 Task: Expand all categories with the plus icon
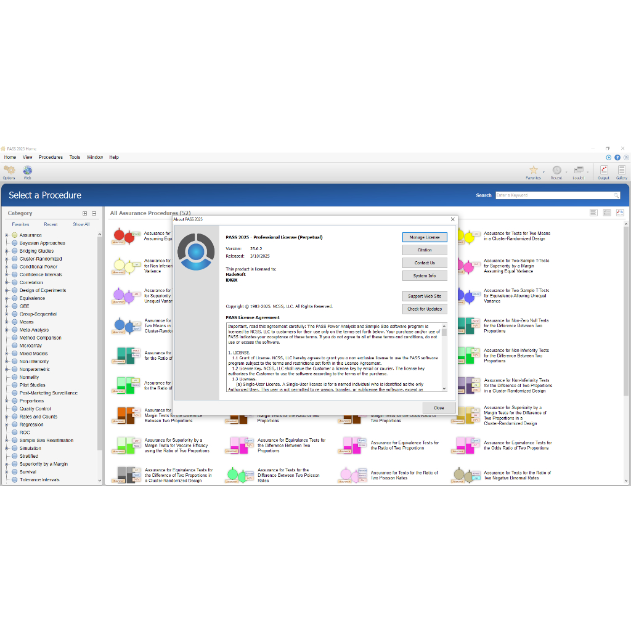[x=84, y=213]
